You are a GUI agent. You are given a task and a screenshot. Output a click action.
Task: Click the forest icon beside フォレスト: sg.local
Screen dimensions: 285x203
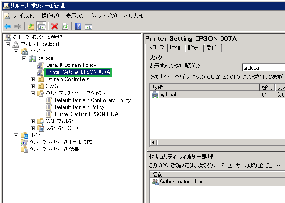(x=16, y=44)
